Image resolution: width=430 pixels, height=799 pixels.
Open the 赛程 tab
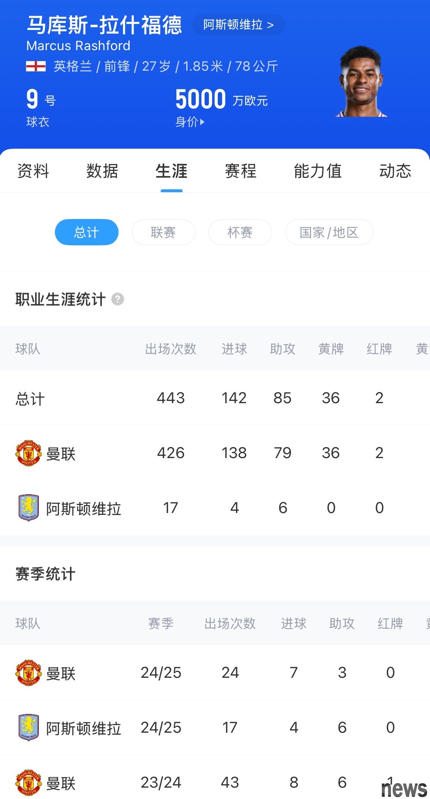pos(240,171)
